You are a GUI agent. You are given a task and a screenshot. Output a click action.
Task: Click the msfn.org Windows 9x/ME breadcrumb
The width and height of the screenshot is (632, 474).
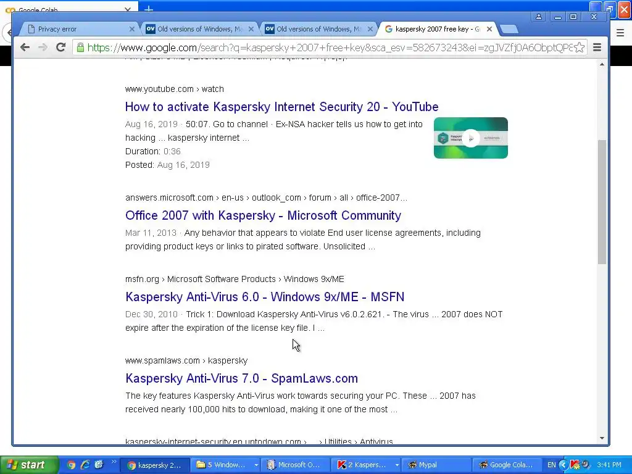click(x=235, y=280)
